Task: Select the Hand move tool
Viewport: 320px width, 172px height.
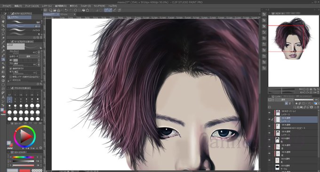Action: [3, 22]
